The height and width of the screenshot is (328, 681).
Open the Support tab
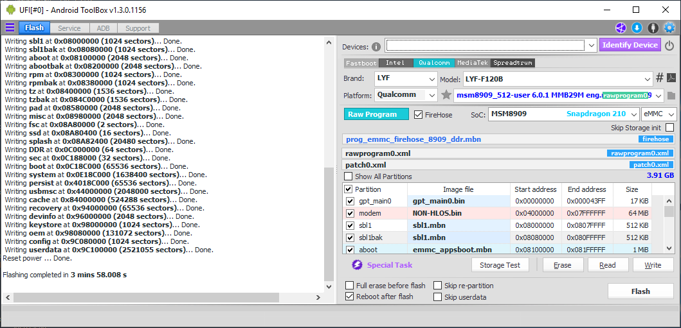138,28
